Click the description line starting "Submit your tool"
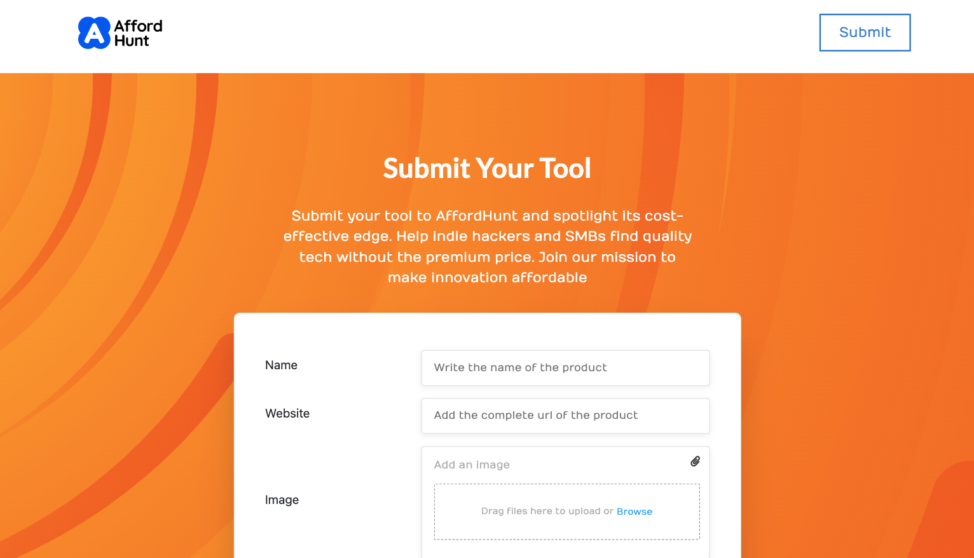Viewport: 974px width, 558px height. (x=487, y=216)
